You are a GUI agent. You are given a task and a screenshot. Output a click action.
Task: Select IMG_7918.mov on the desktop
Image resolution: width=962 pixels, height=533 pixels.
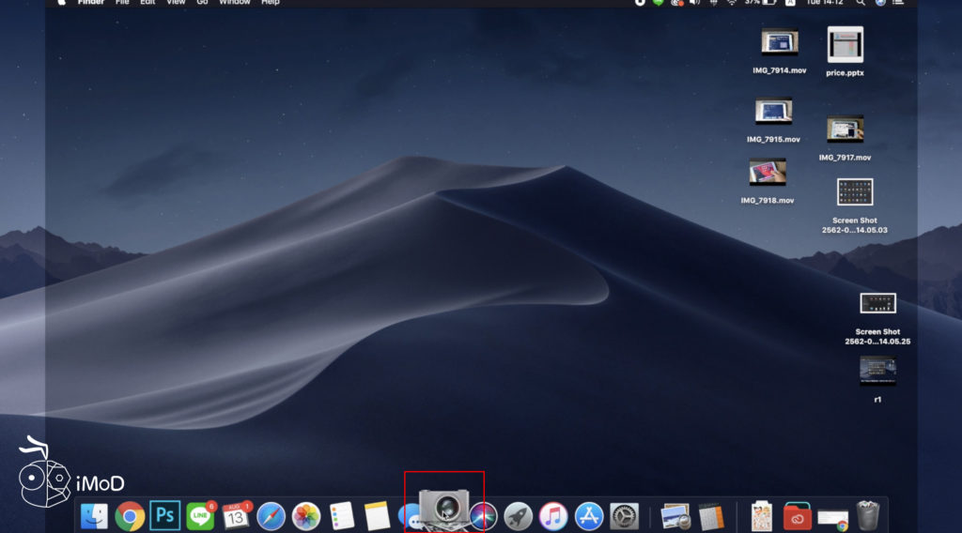pyautogui.click(x=767, y=181)
